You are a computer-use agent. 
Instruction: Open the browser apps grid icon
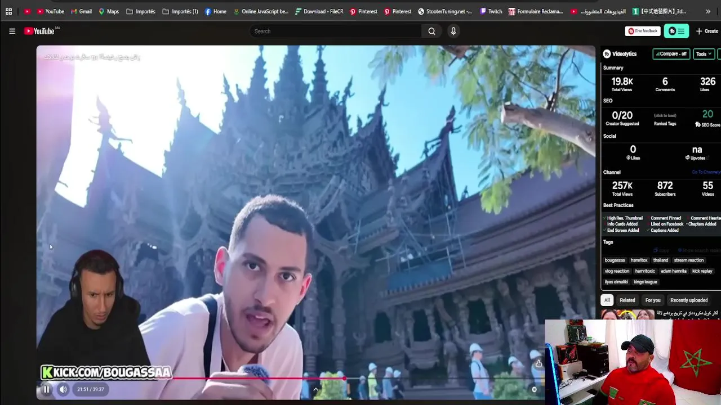pos(8,11)
